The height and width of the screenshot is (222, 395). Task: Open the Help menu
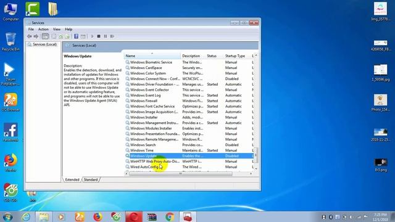tap(69, 29)
